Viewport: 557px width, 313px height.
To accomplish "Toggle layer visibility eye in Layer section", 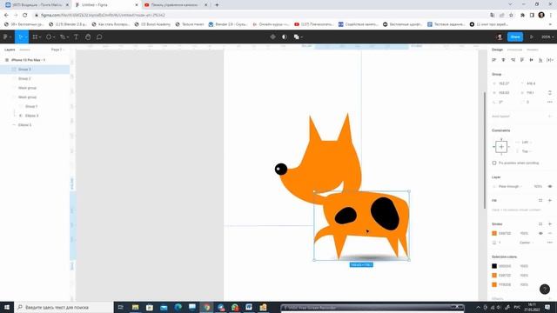I will pyautogui.click(x=550, y=186).
